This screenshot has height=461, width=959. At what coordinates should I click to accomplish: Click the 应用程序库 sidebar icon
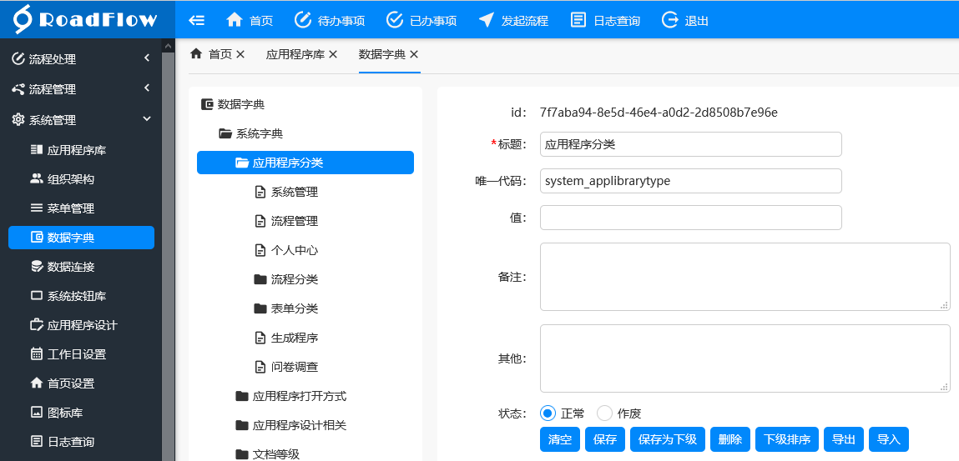pyautogui.click(x=37, y=149)
